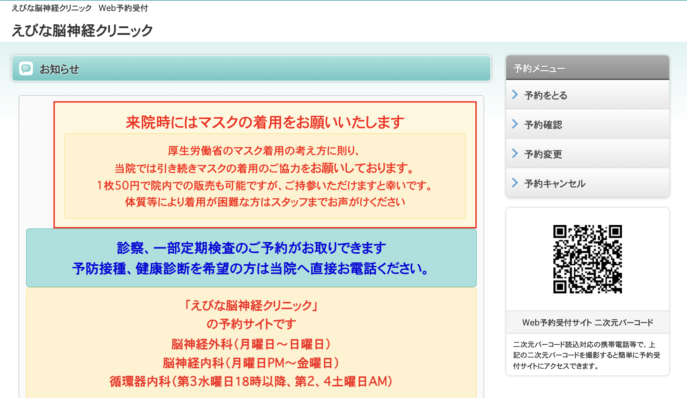Viewport: 687px width, 398px height.
Task: Click the chevron arrow next to 予約をとる
Action: tap(515, 94)
